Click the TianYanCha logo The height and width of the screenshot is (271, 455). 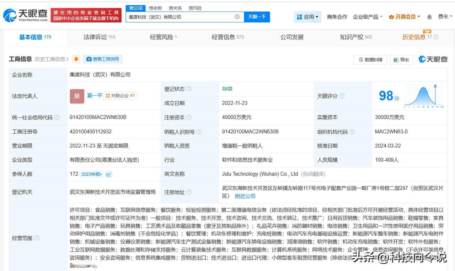pyautogui.click(x=25, y=15)
